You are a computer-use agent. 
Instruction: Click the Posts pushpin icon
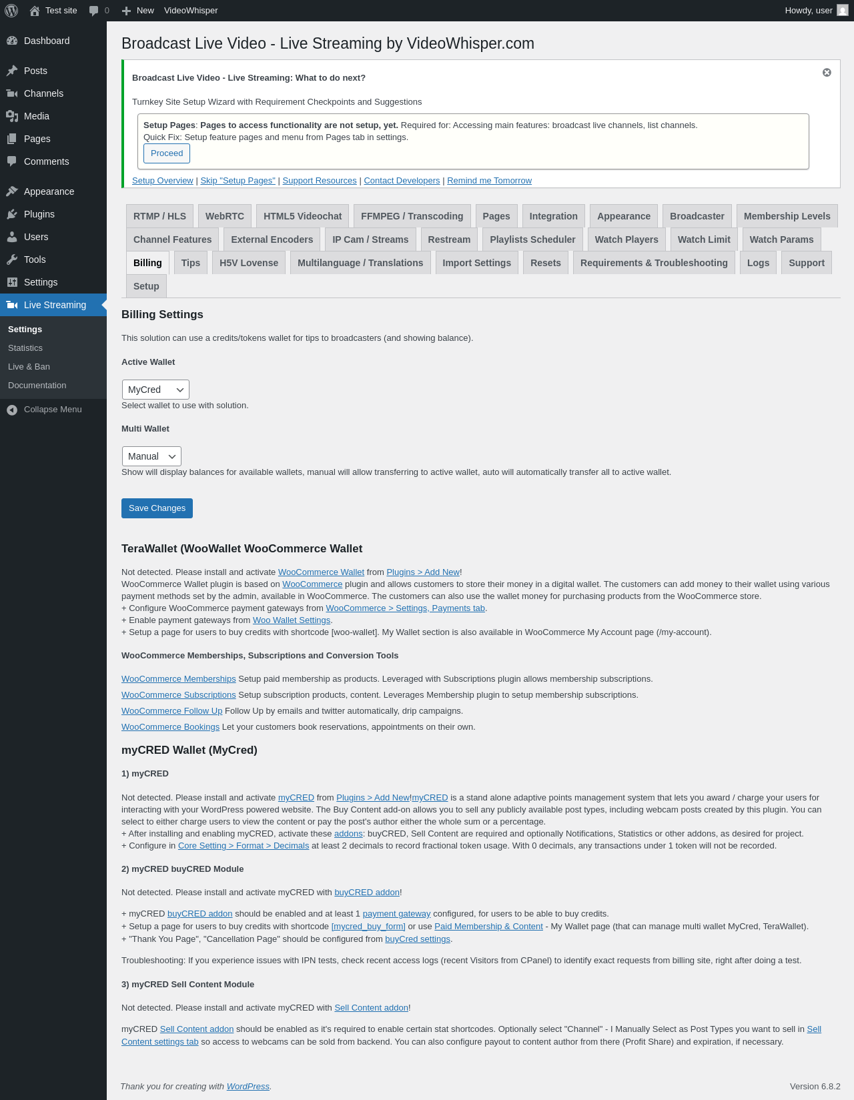coord(12,71)
